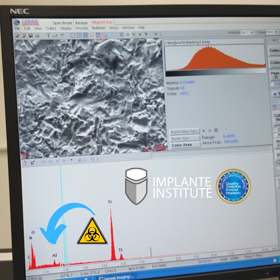Image resolution: width=280 pixels, height=280 pixels.
Task: Click the grayscale gradient bar under histogram
Action: click(215, 74)
